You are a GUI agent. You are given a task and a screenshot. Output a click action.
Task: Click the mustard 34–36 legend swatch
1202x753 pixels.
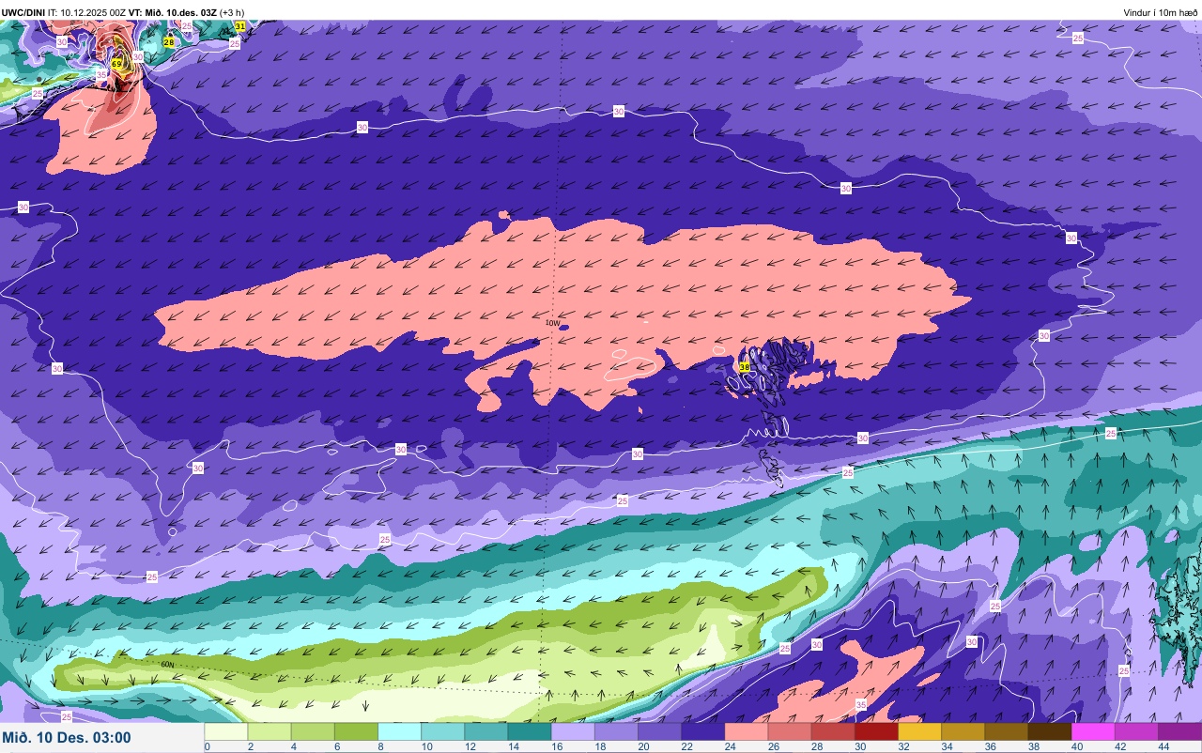coord(963,730)
